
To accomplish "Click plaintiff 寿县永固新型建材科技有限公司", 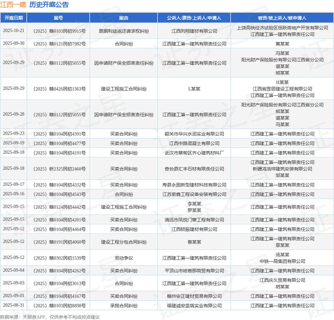I will [x=194, y=185].
